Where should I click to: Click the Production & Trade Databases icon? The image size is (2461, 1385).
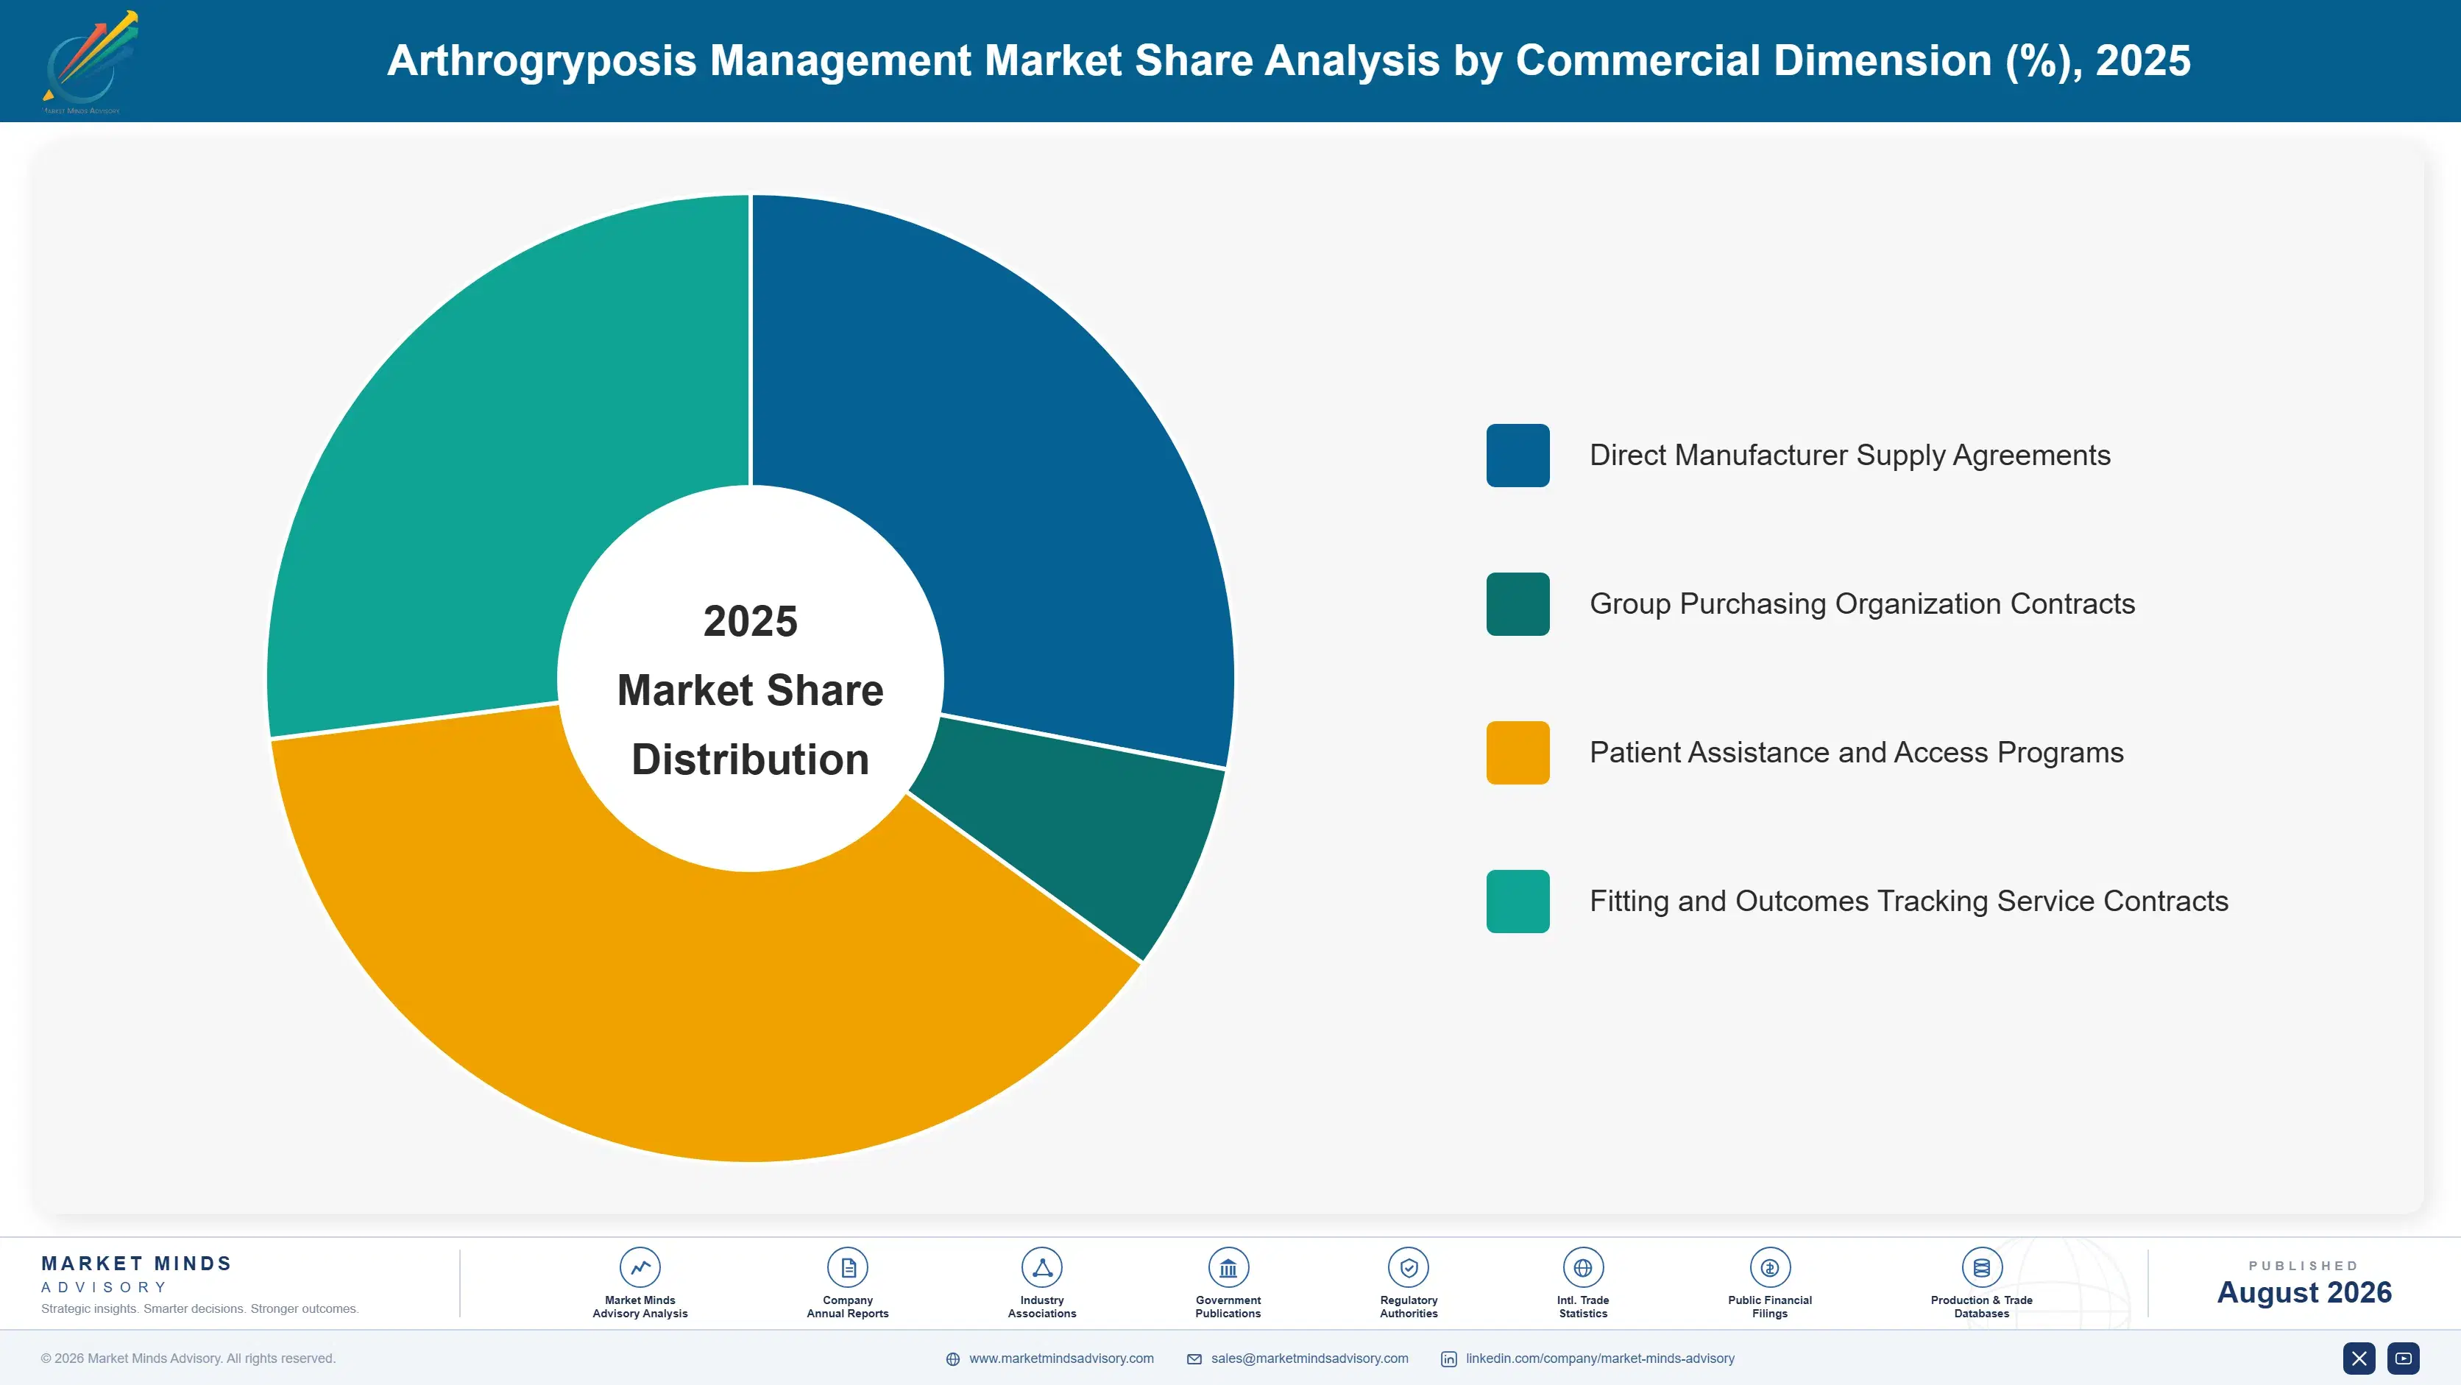[x=1981, y=1267]
